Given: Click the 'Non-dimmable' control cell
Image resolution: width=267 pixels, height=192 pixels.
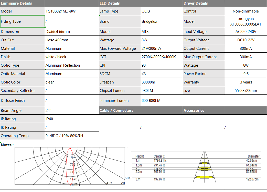Looking at the screenshot, I should 246,11.
